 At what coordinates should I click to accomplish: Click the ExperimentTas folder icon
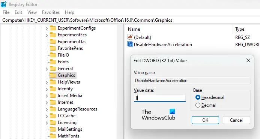pyautogui.click(x=53, y=42)
